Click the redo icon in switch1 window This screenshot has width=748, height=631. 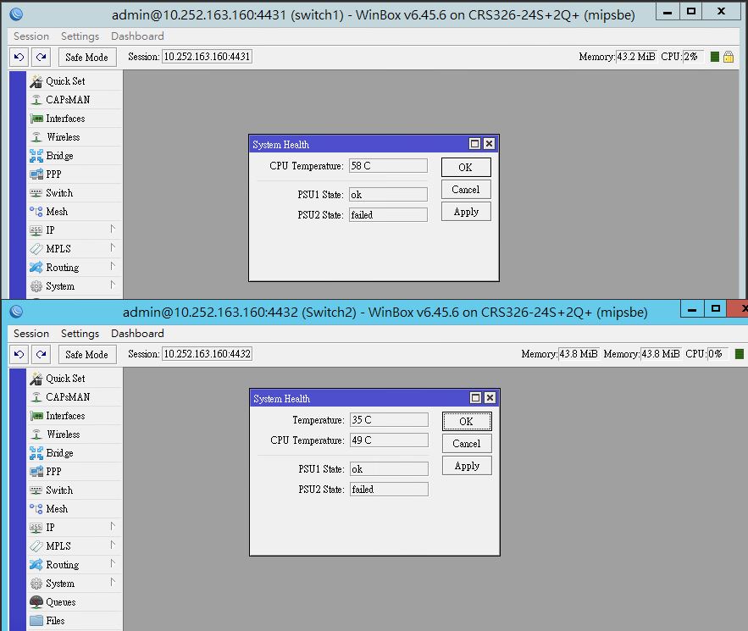coord(41,58)
